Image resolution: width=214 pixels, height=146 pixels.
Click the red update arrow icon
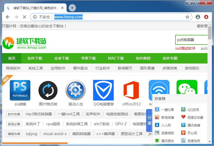point(206,17)
